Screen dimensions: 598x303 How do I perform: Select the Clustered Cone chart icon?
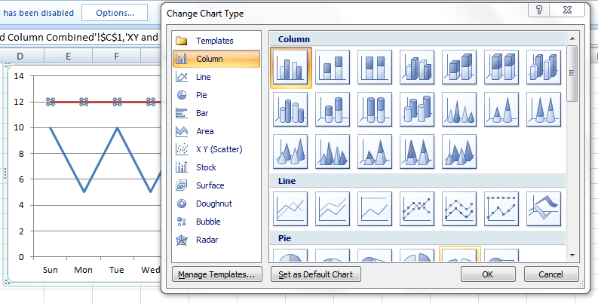click(459, 109)
